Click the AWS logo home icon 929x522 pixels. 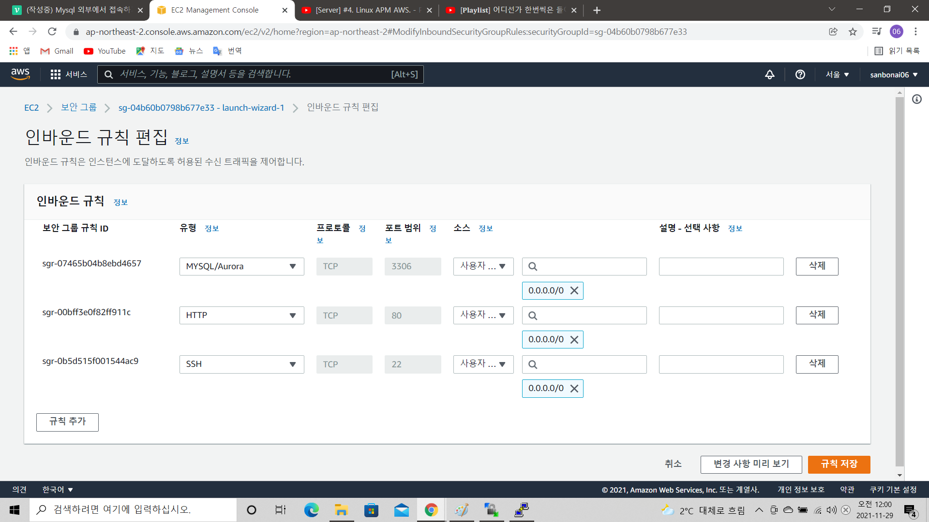pos(20,74)
